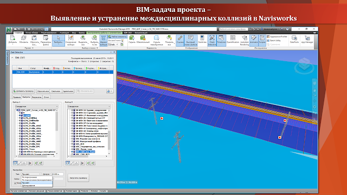Collapse the clash test header chevron
This screenshot has width=347, height=195.
[x=12, y=58]
